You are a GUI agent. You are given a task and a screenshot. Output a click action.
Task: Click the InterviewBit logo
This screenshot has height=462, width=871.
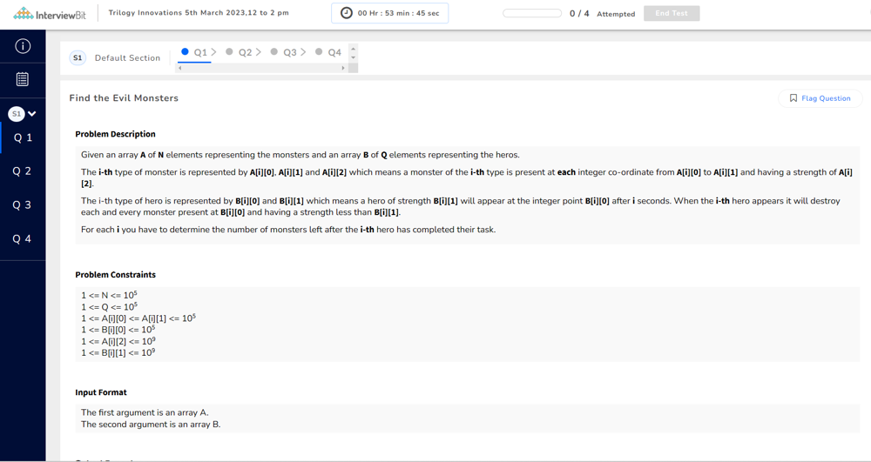pos(48,14)
